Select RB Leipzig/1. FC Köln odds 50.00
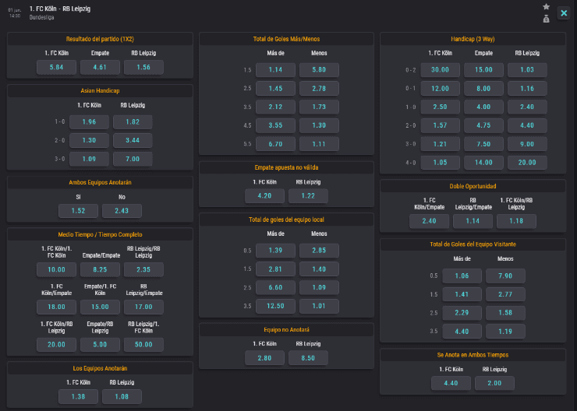The image size is (577, 411). pos(143,345)
